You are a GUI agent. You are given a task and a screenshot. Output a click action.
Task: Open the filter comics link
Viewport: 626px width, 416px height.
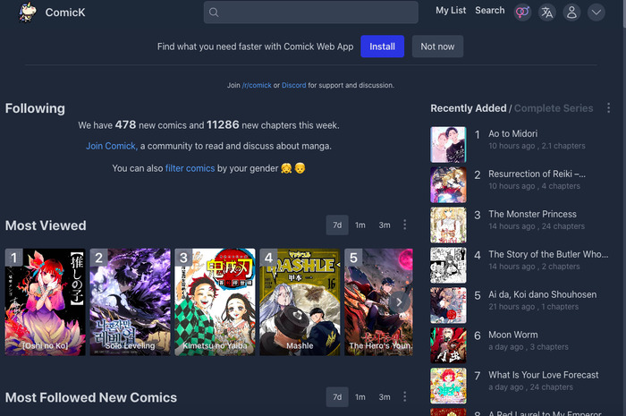point(190,168)
